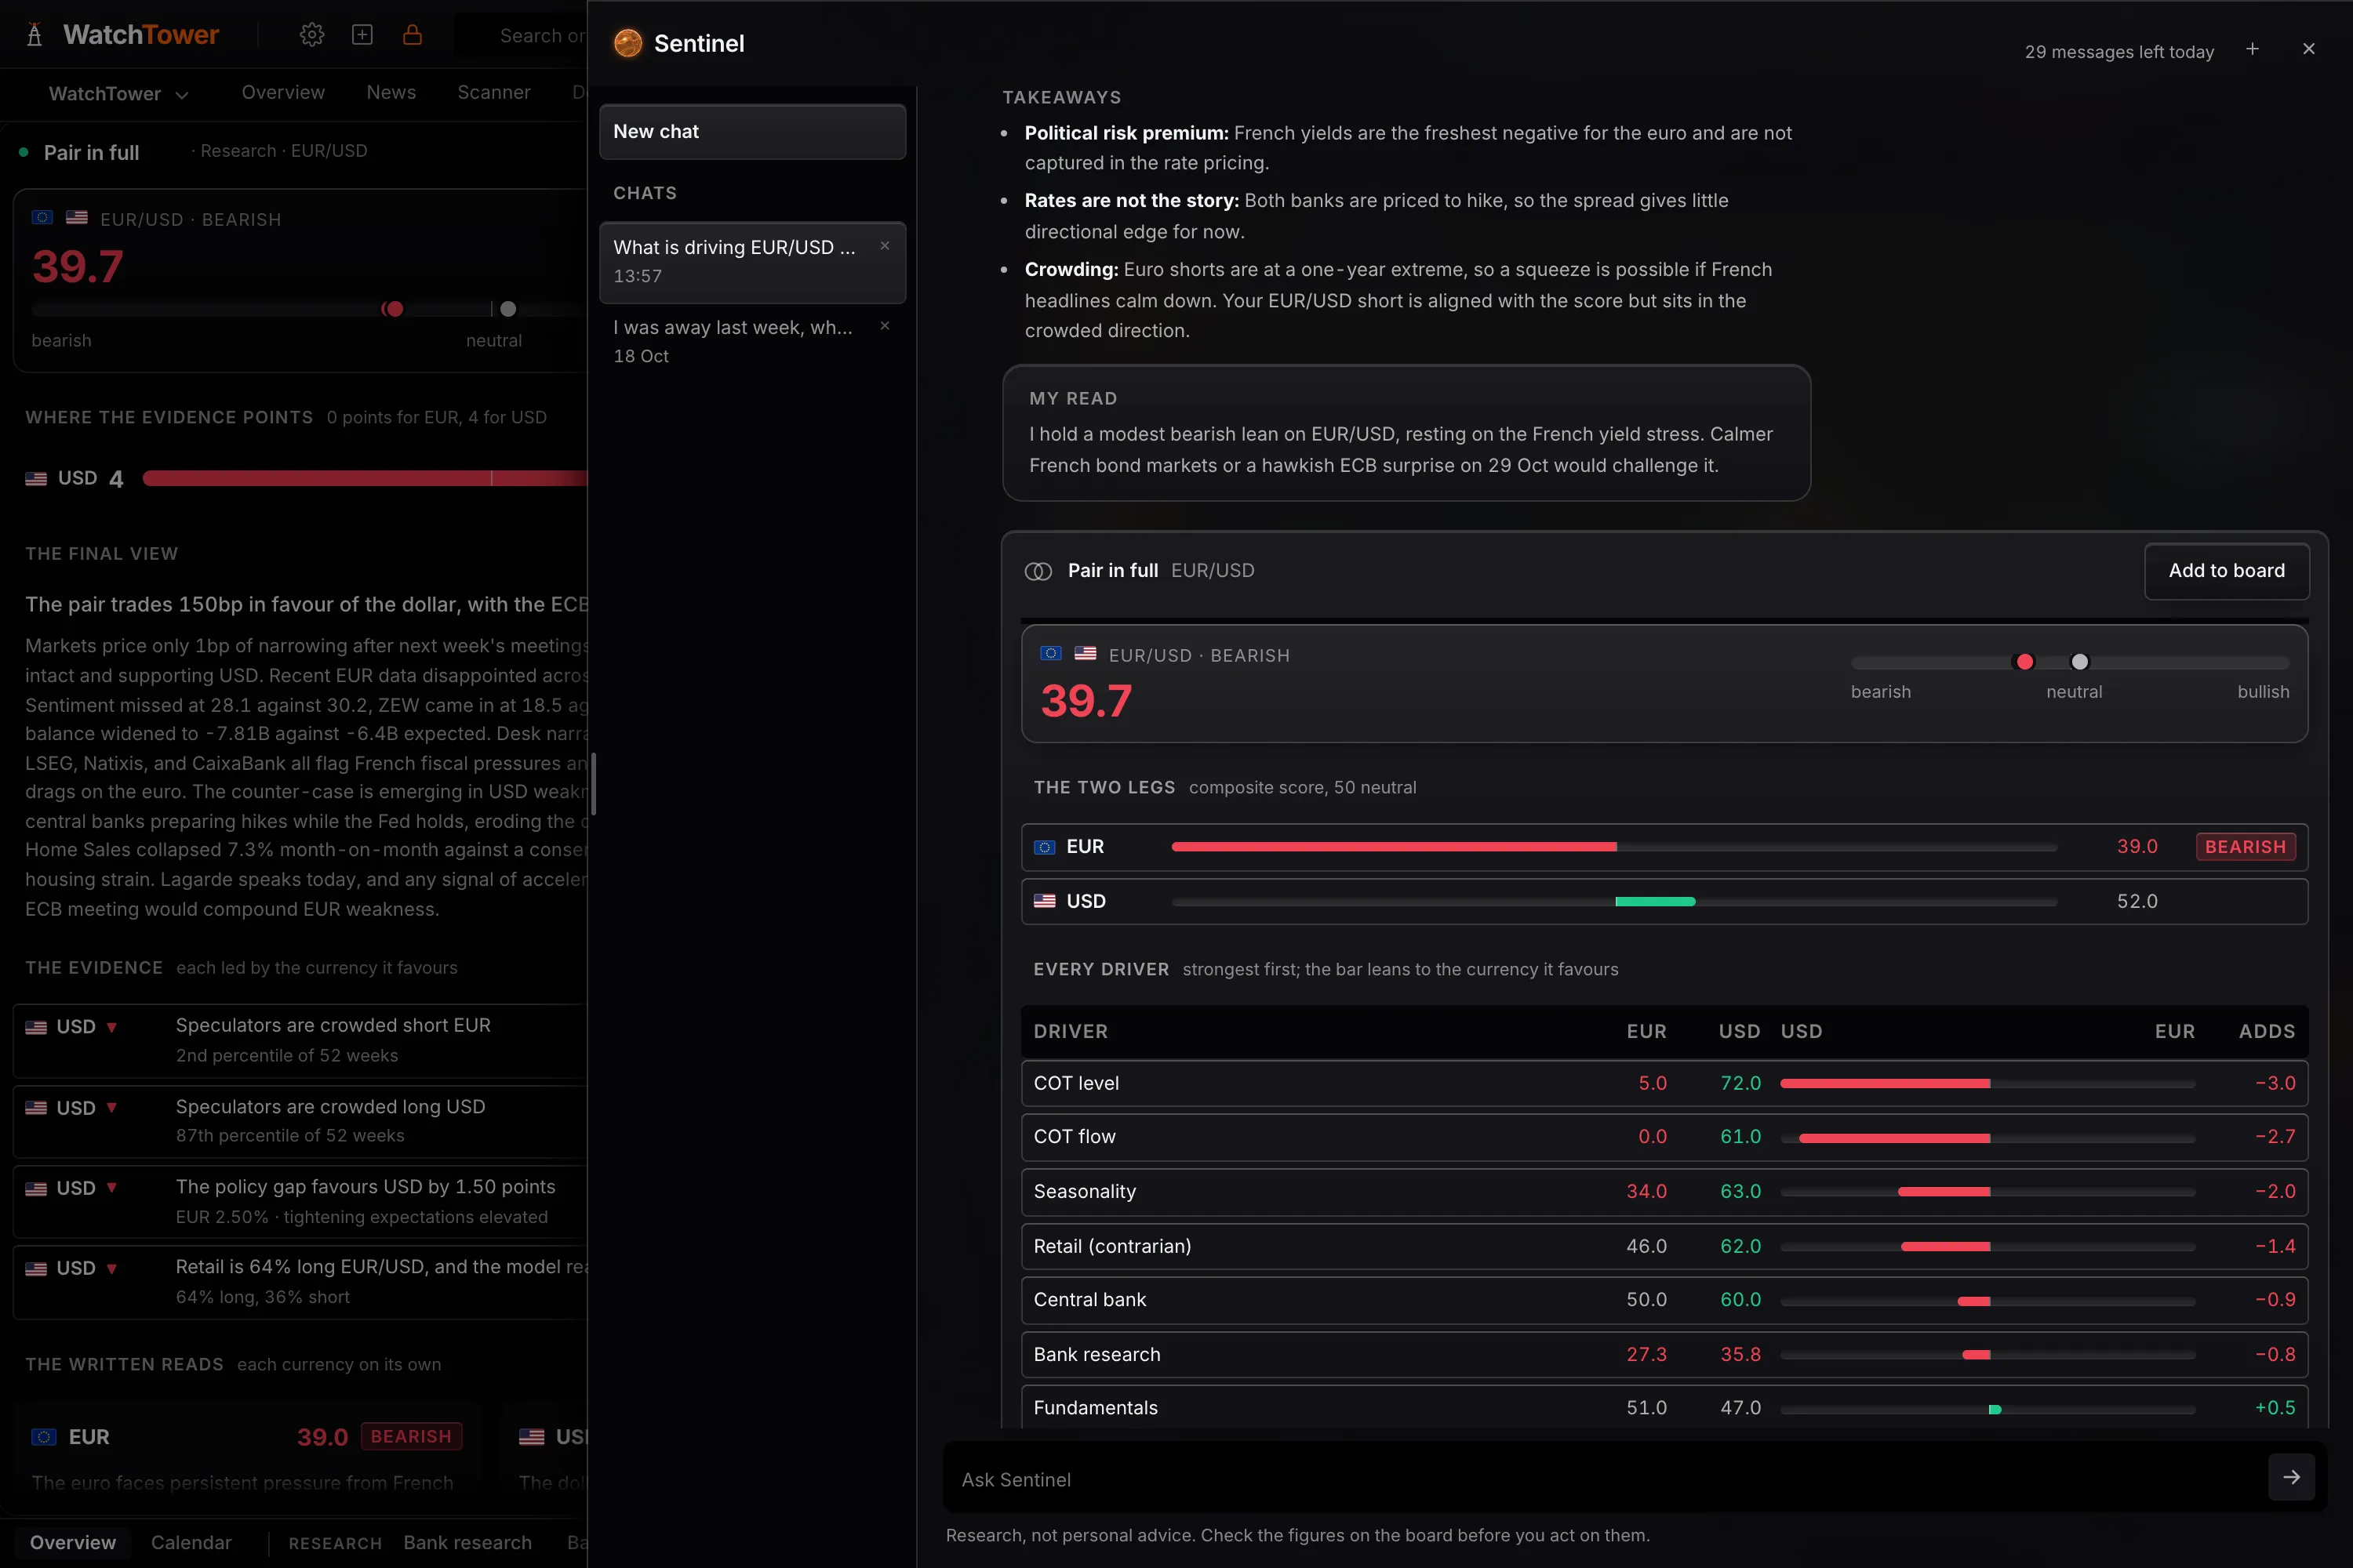Screen dimensions: 2353x1568
Task: Click the WatchTower tower logo icon
Action: pyautogui.click(x=34, y=35)
